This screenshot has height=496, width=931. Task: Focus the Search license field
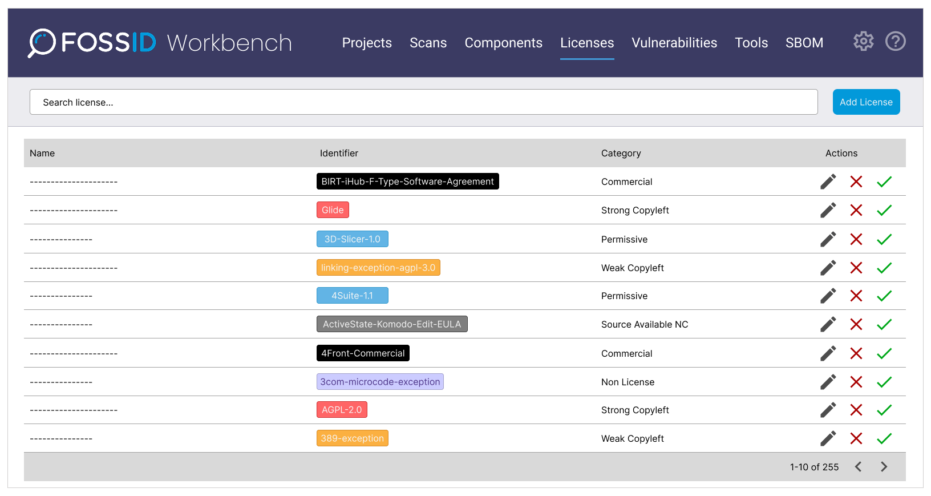(x=424, y=102)
